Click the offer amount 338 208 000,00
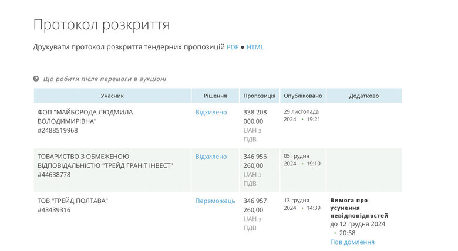Viewport: 458px width, 251px height. 255,117
